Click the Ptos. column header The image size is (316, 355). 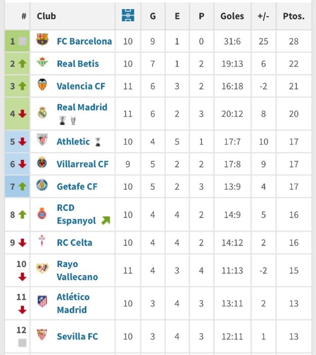(294, 16)
